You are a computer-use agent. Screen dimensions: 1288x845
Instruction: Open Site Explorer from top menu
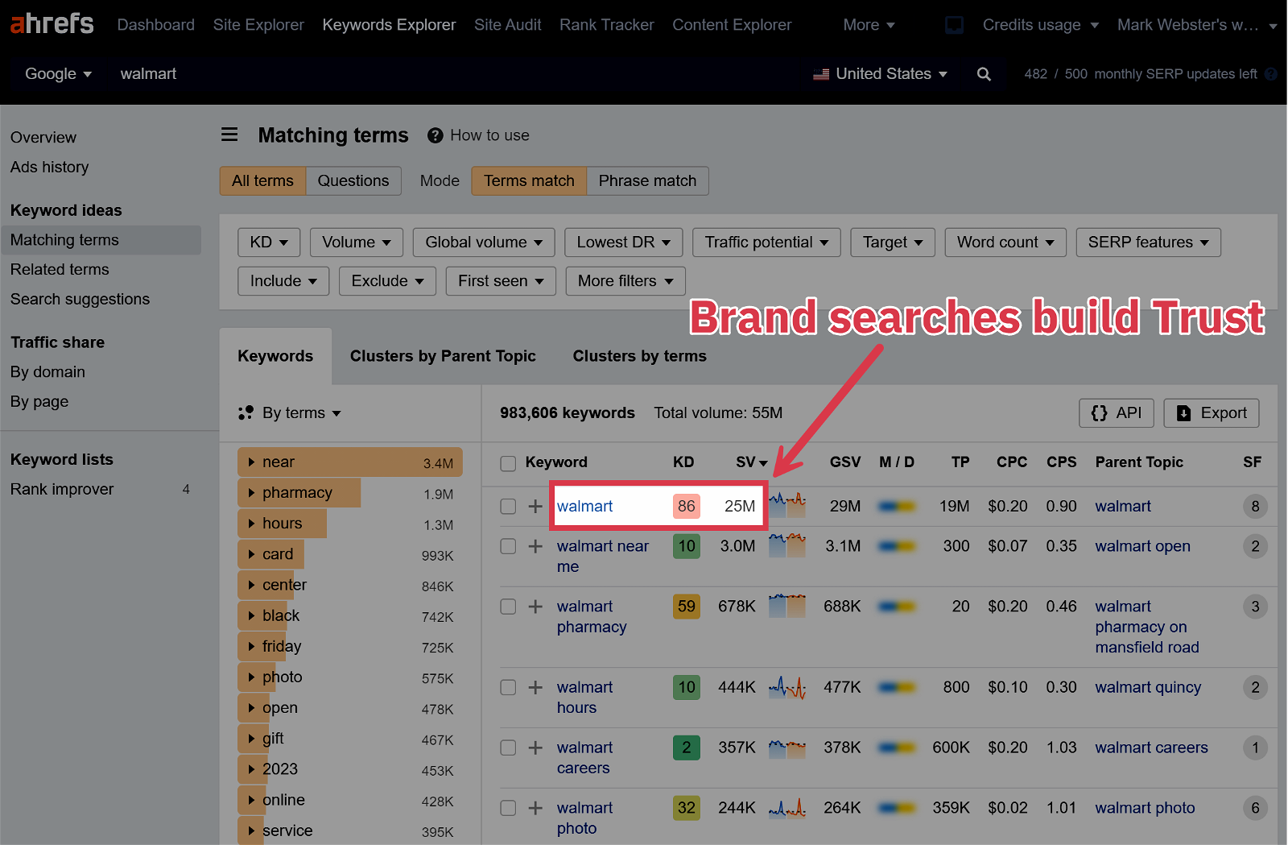tap(258, 25)
